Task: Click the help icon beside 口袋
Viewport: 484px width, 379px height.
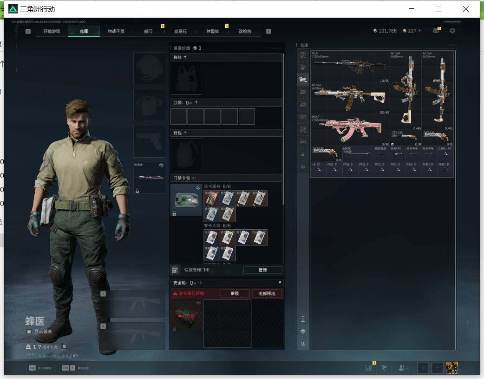Action: pyautogui.click(x=196, y=103)
